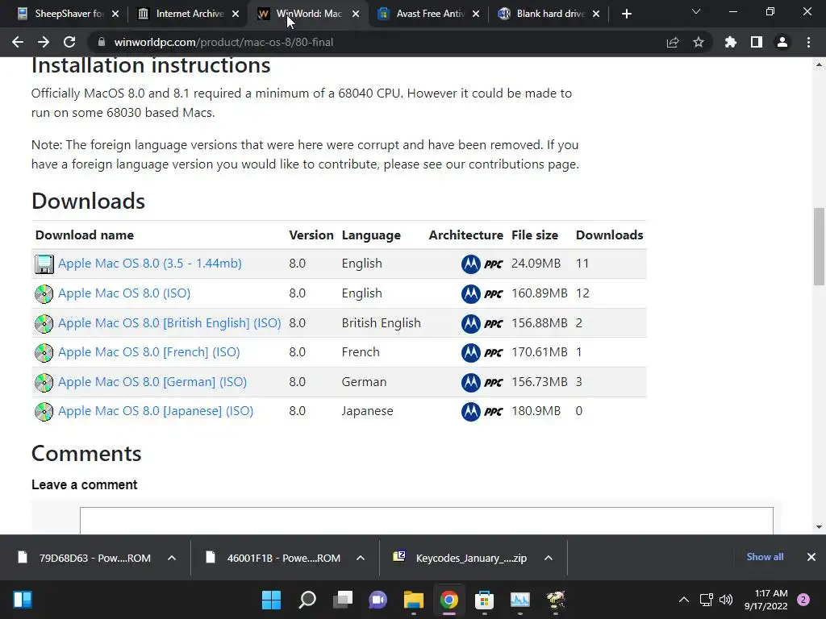Click the Download name column header
This screenshot has height=619, width=826.
click(84, 235)
